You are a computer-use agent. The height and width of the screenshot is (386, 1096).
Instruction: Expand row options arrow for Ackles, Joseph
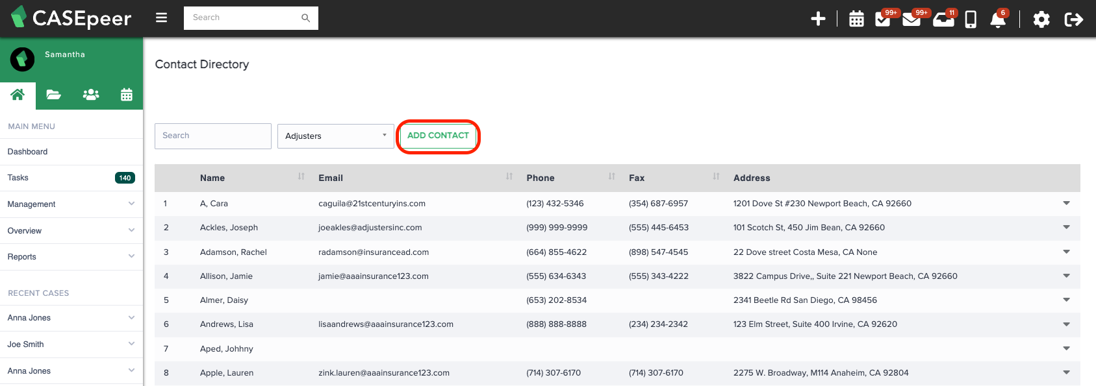[1066, 227]
